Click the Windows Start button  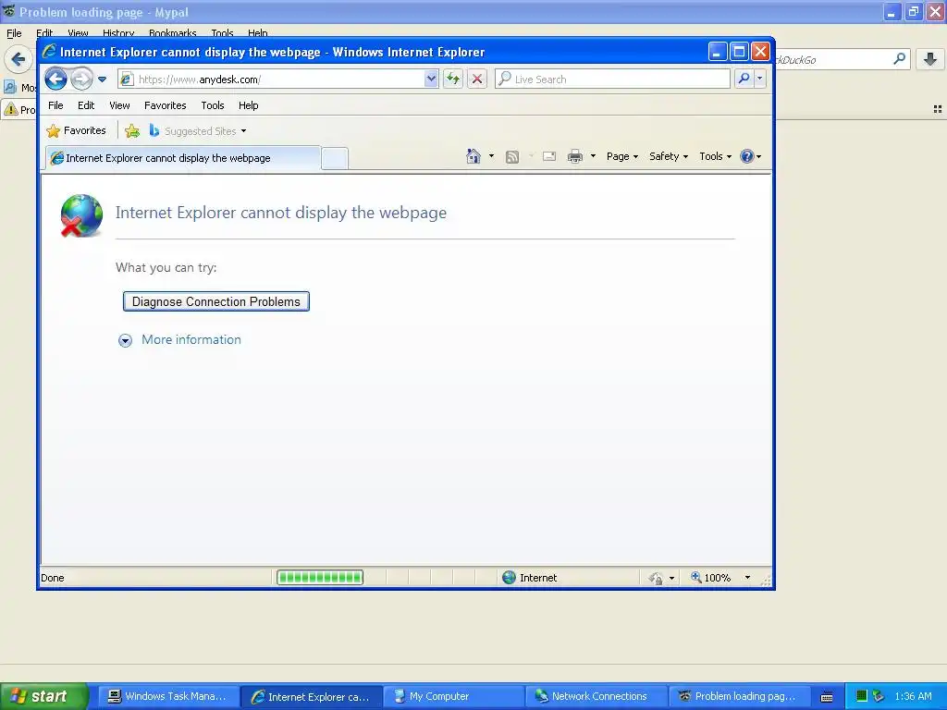click(x=43, y=696)
